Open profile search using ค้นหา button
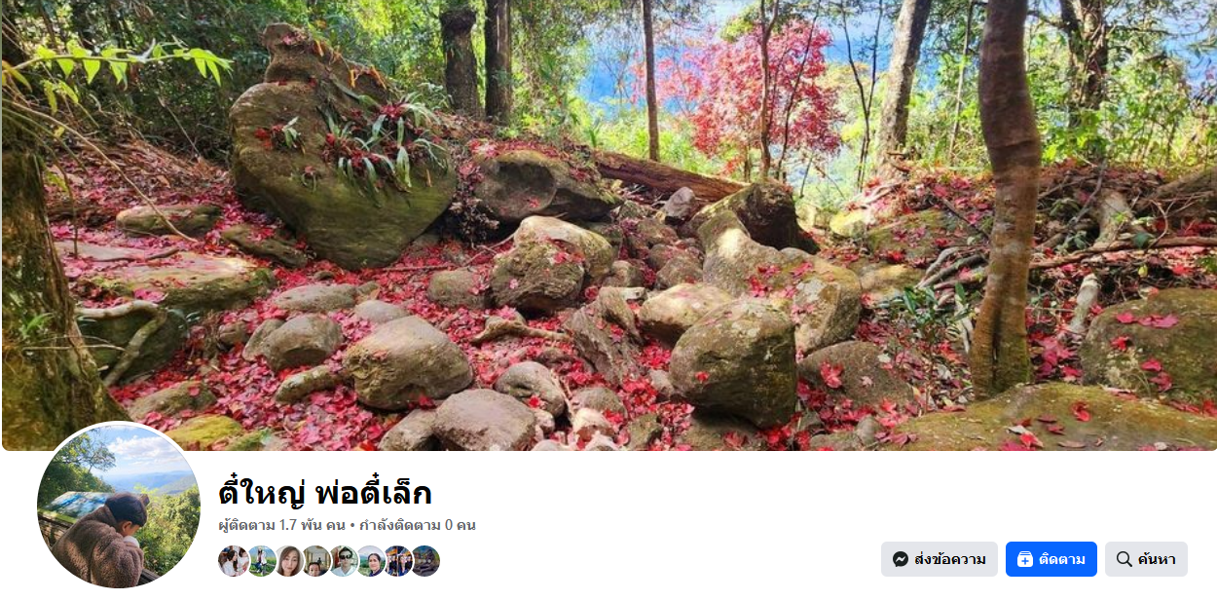Viewport: 1217px width, 601px height. pos(1146,559)
